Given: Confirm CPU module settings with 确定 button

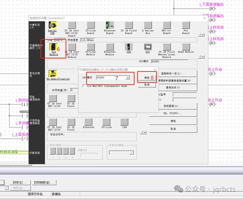Looking at the screenshot, I should (x=147, y=78).
